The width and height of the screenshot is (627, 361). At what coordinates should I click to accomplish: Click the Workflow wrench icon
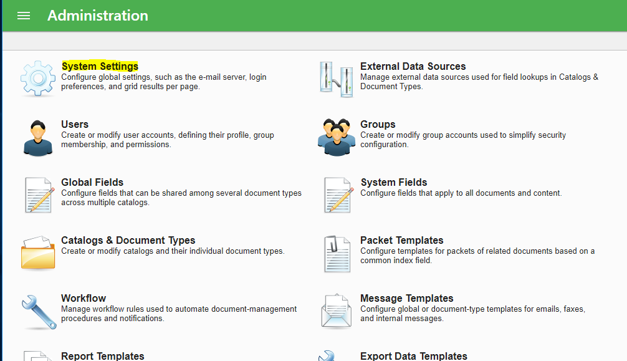[x=39, y=312]
